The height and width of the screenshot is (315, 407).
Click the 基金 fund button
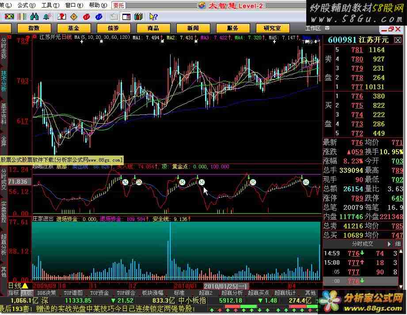point(74,28)
